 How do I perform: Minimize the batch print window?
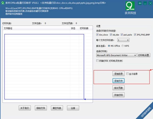[x=145, y=3]
